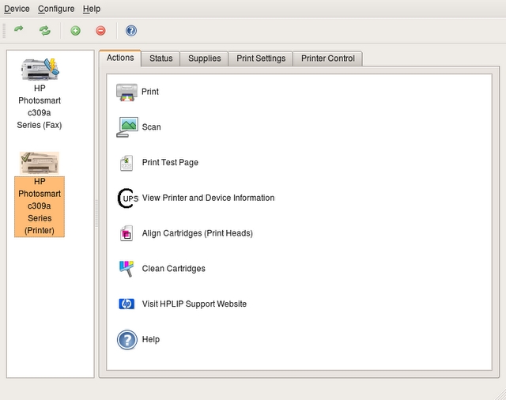The width and height of the screenshot is (506, 400).
Task: Open the Print Settings tab
Action: [261, 58]
